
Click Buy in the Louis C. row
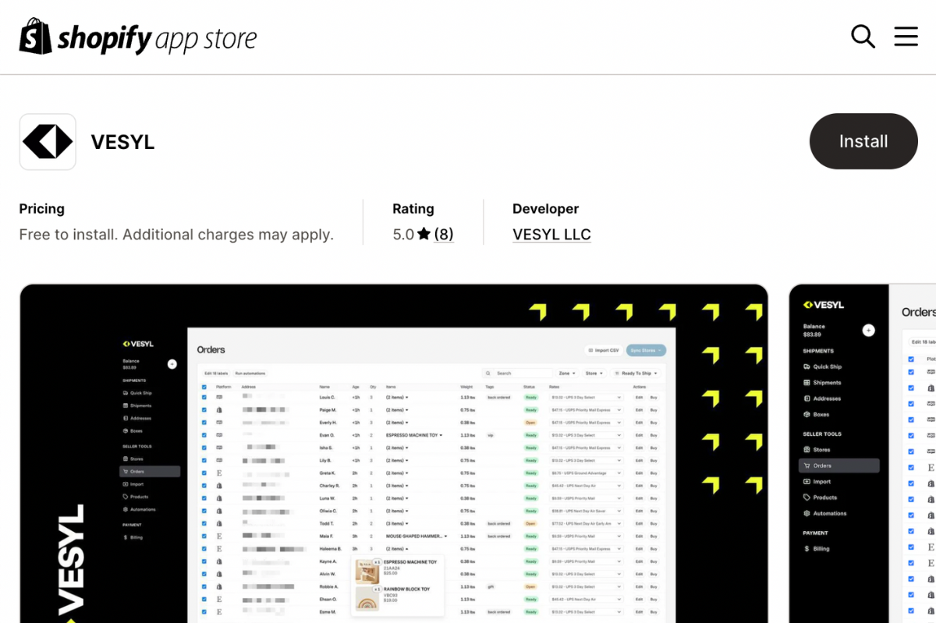pos(654,398)
